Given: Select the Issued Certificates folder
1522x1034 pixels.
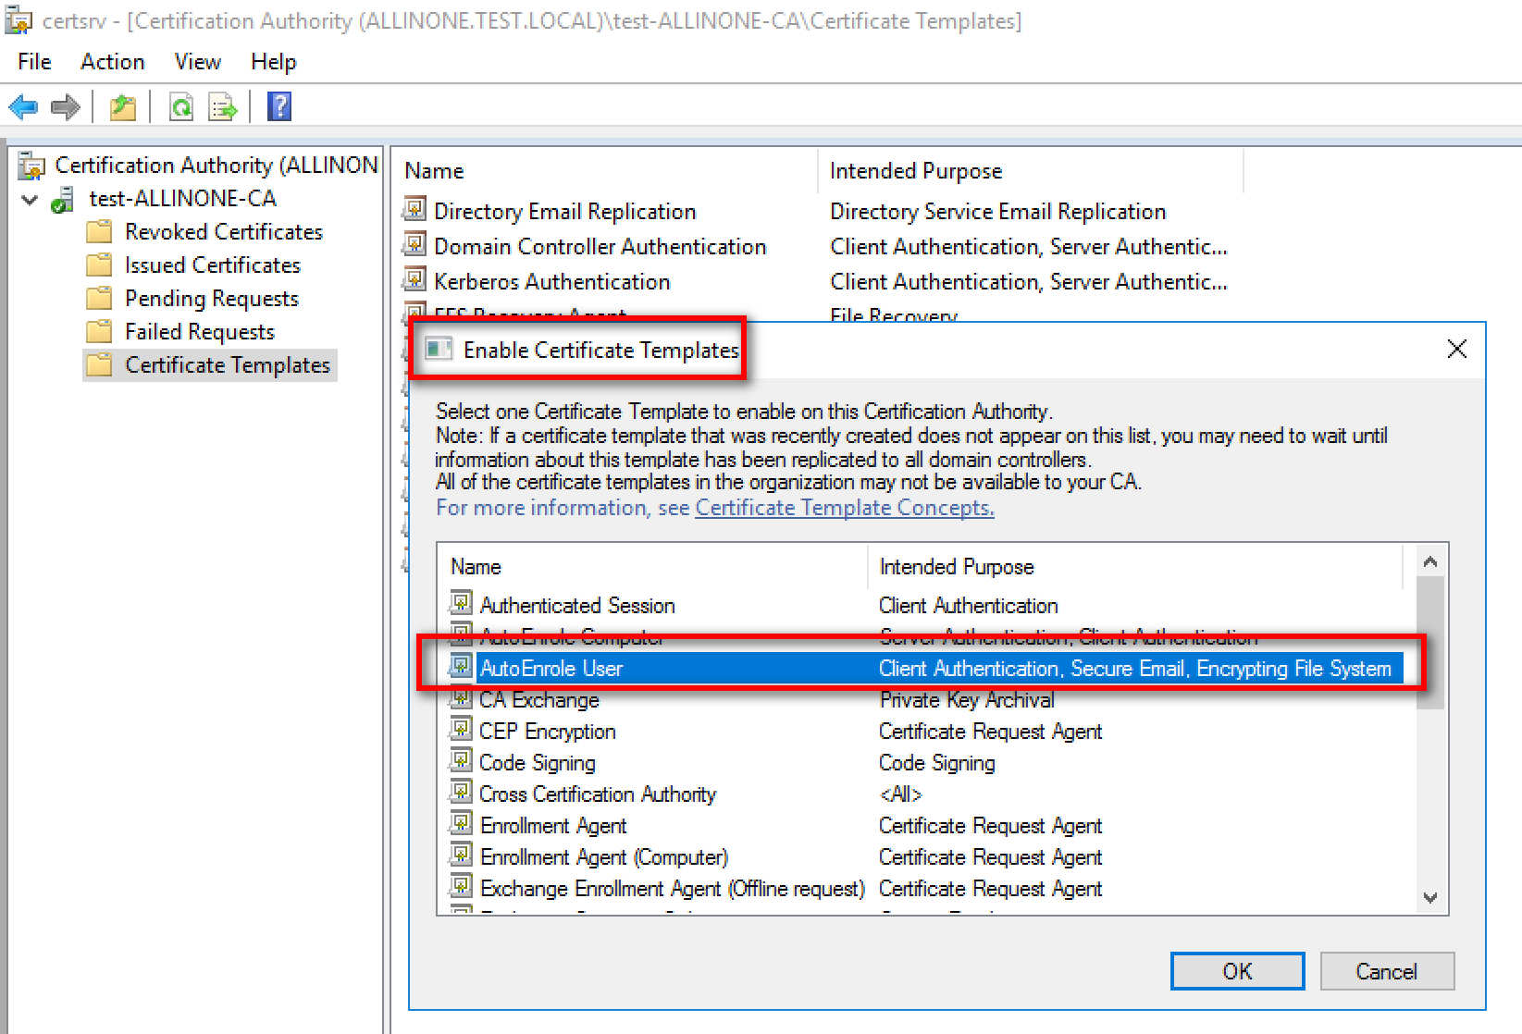Looking at the screenshot, I should tap(212, 265).
